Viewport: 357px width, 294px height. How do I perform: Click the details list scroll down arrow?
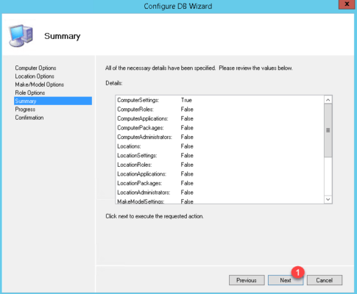pyautogui.click(x=328, y=199)
